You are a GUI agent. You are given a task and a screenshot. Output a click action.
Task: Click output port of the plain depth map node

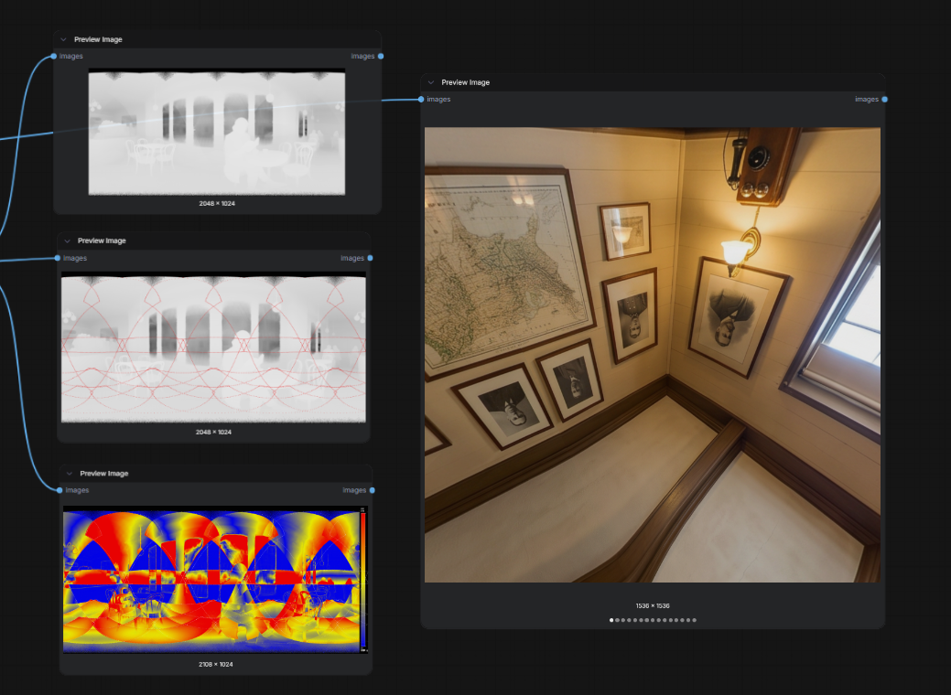coord(381,57)
